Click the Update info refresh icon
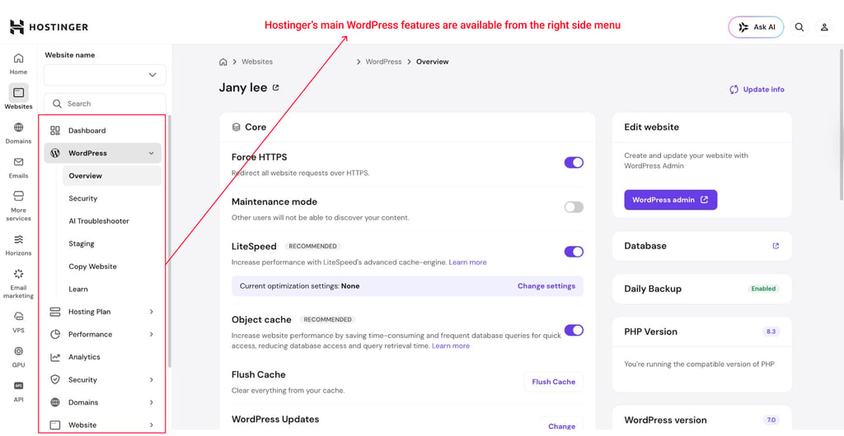 tap(734, 90)
